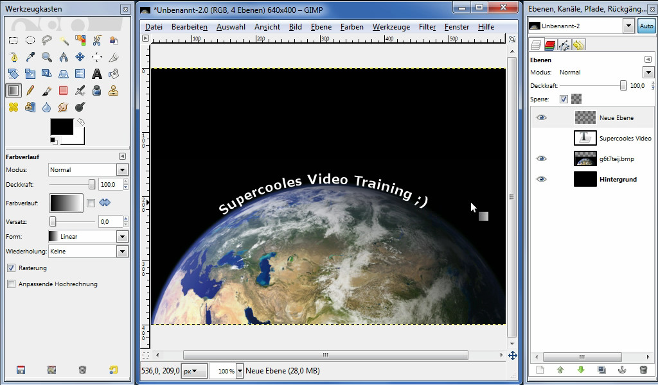Select the Text tool in toolbox

[x=97, y=74]
